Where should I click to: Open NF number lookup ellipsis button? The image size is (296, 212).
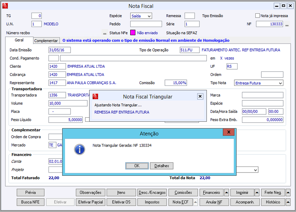[287, 24]
